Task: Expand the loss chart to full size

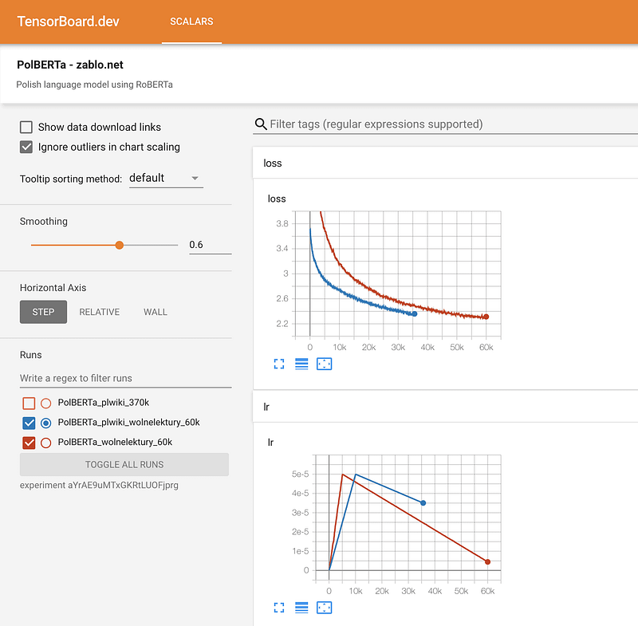Action: [279, 364]
